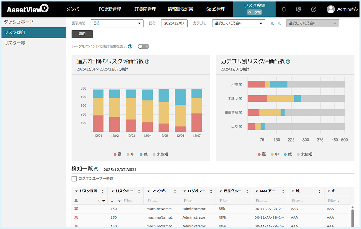This screenshot has width=361, height=229.
Task: Select リスク一覧 in the sidebar
Action: pos(14,43)
